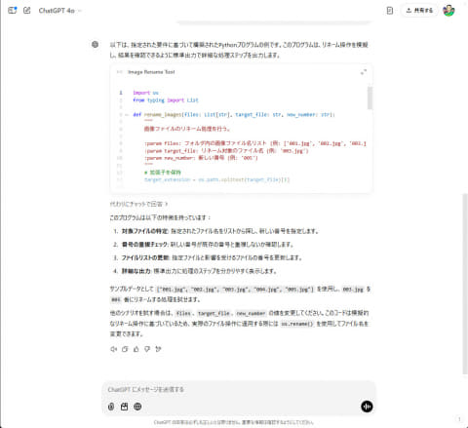Start a new chat with the compose icon
Image resolution: width=468 pixels, height=428 pixels.
(27, 11)
